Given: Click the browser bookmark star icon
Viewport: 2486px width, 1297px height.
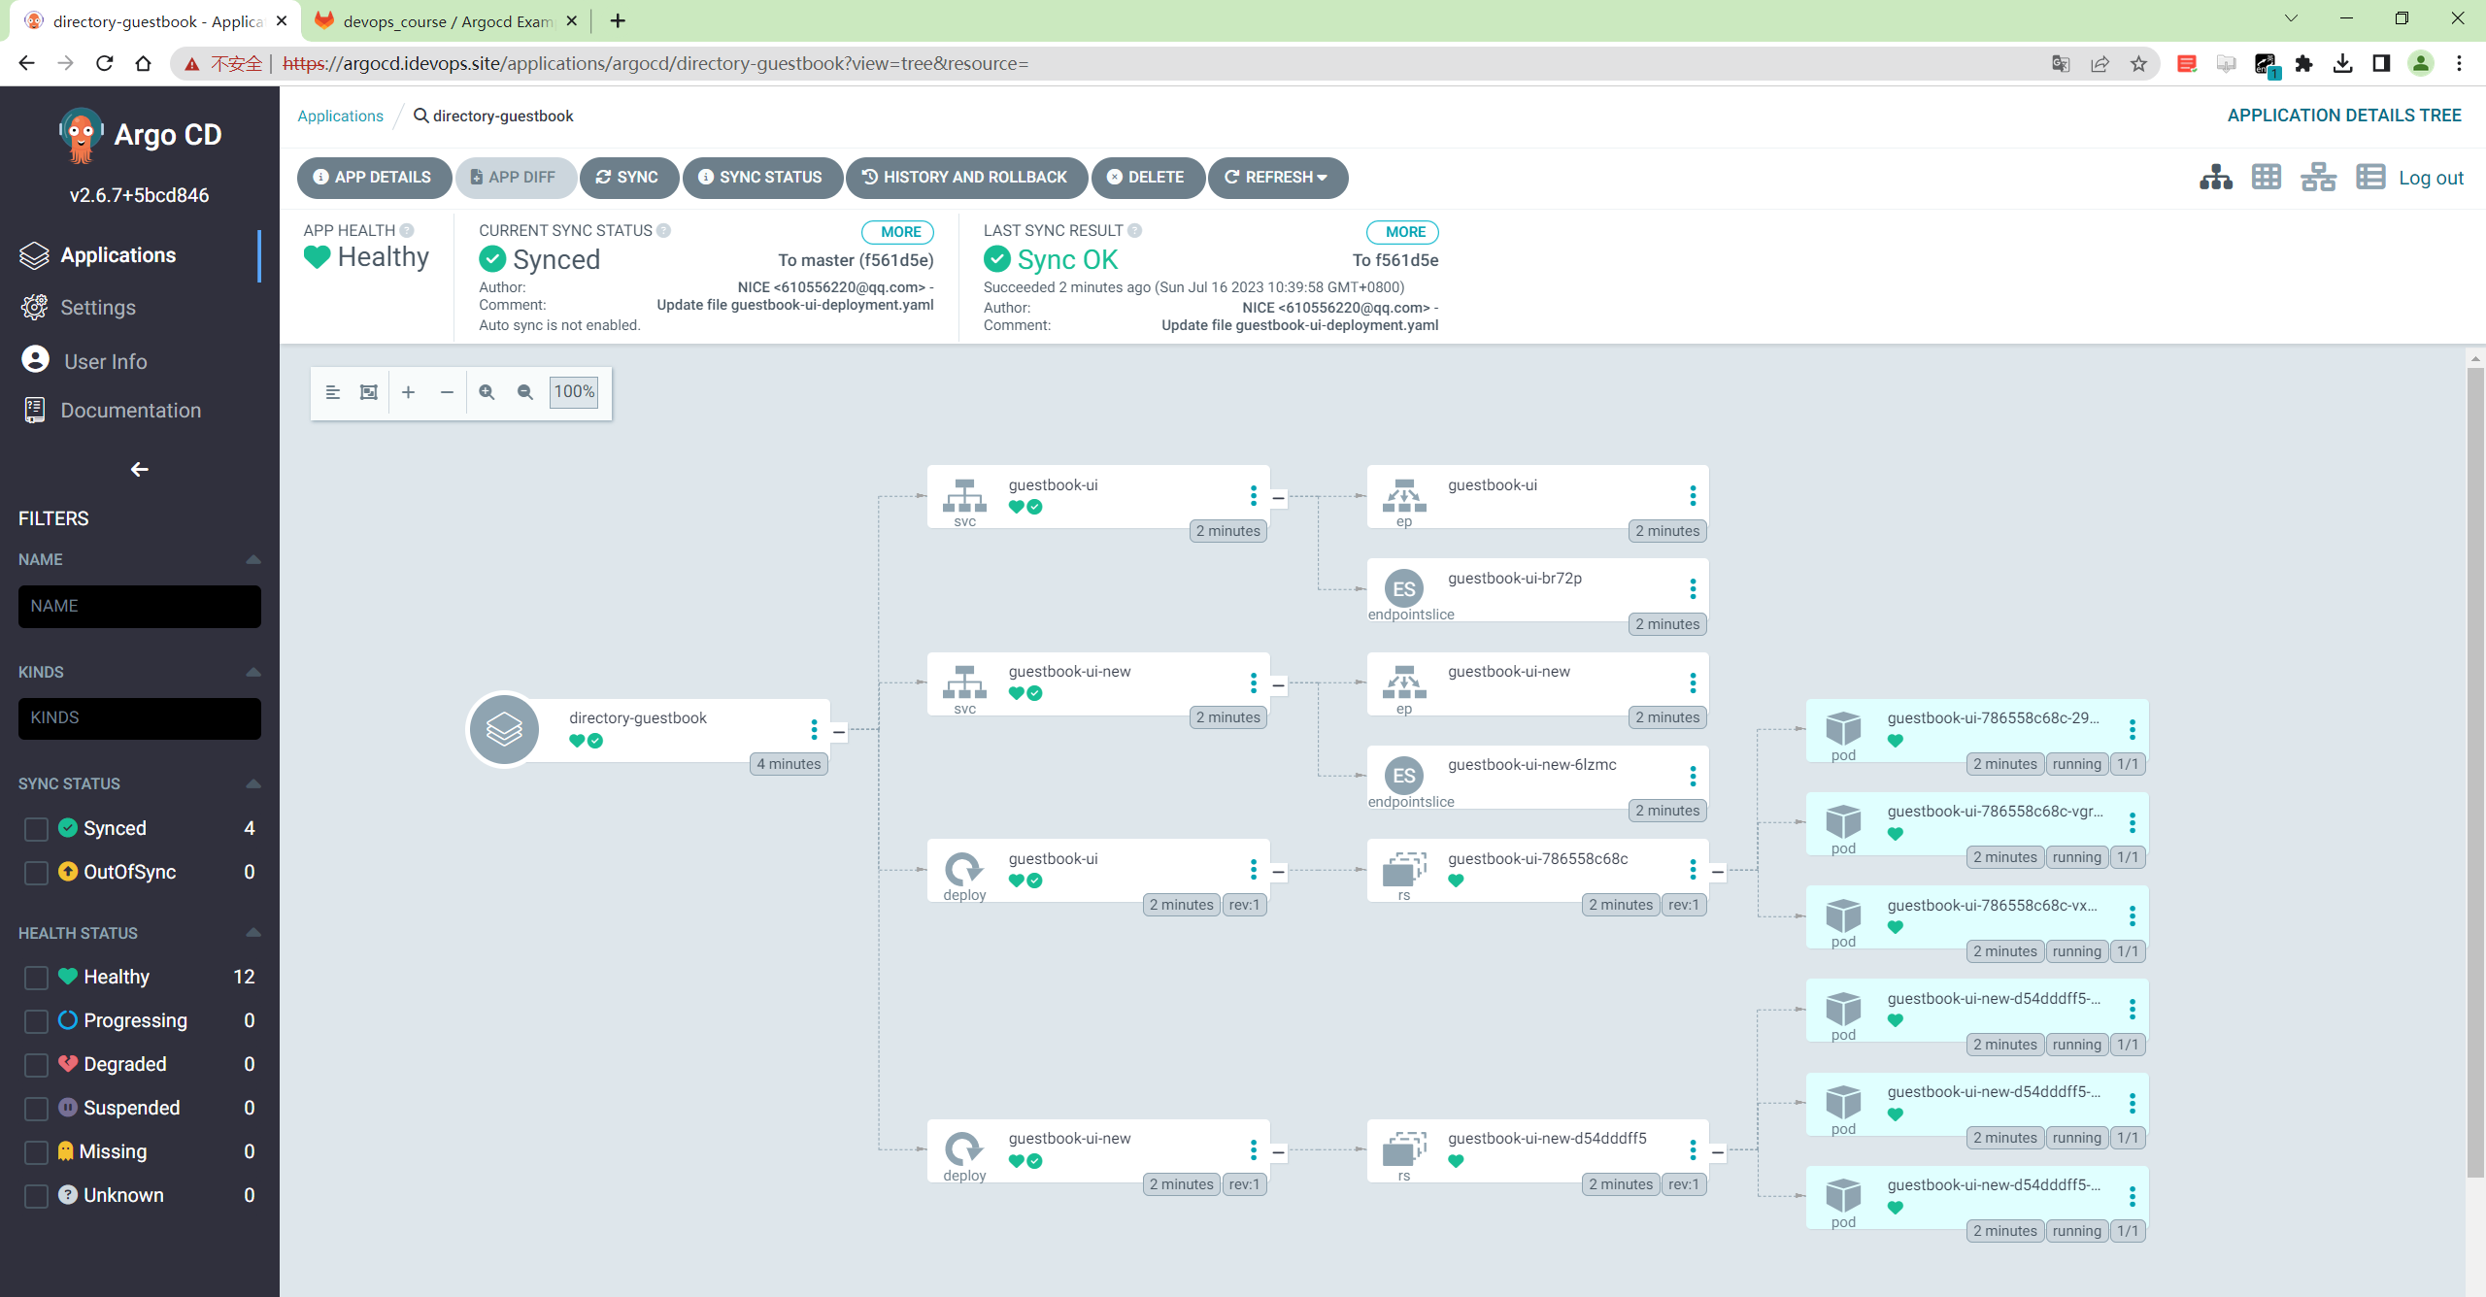Looking at the screenshot, I should point(2138,64).
